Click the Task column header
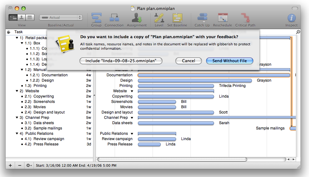The image size is (309, 177). click(x=18, y=32)
